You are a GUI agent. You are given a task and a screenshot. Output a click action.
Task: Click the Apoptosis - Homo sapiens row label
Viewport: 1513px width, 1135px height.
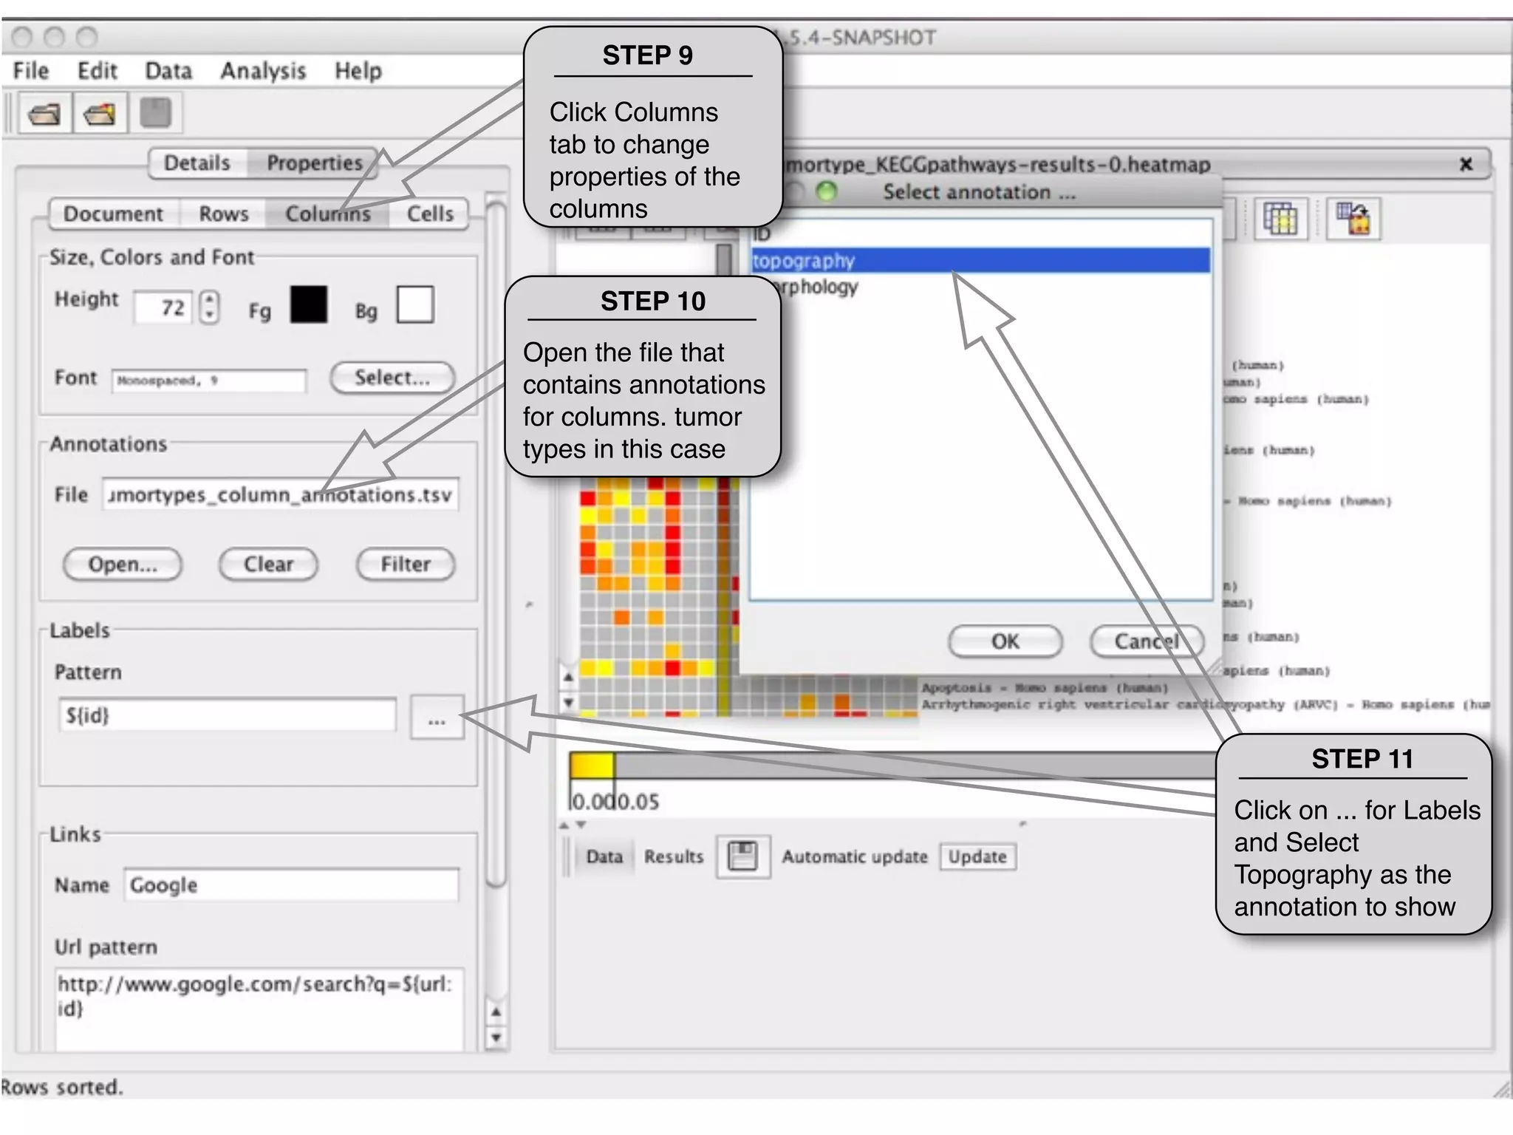click(1045, 688)
